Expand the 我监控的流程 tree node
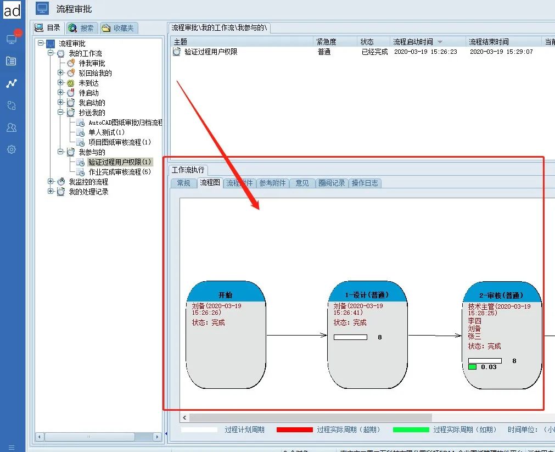 [51, 182]
